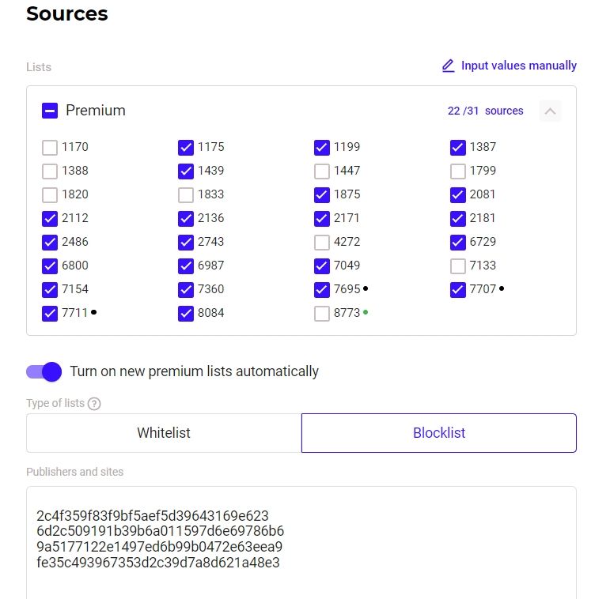The image size is (610, 599).
Task: Click the help icon next to Type of lists
Action: 94,404
